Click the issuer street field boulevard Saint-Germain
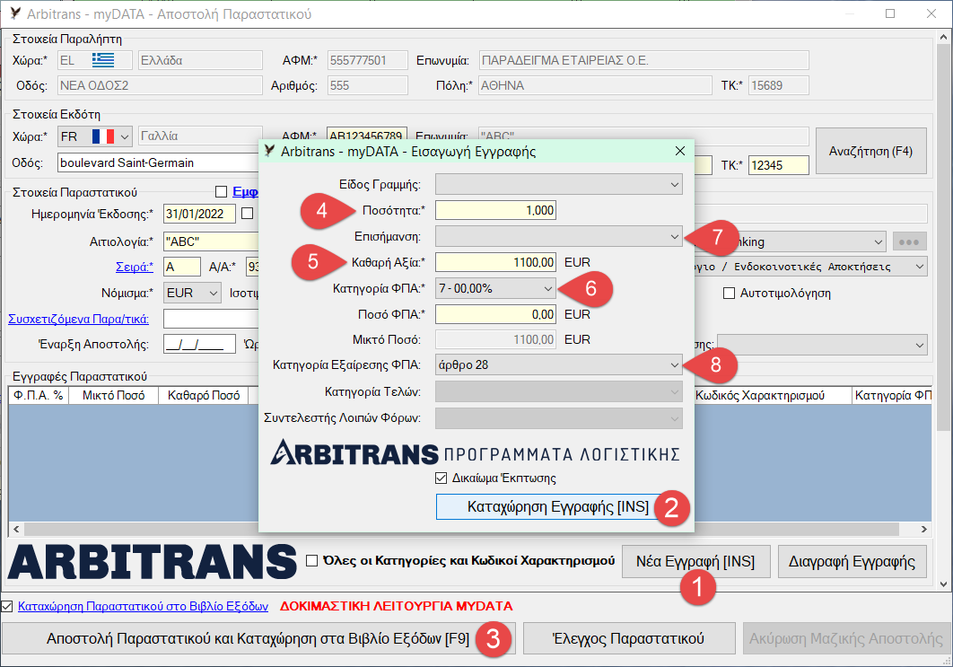This screenshot has height=667, width=953. [158, 163]
